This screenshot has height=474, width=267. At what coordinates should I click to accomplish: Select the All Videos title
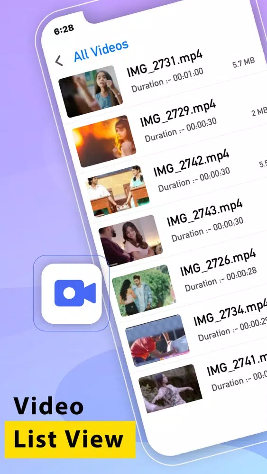click(101, 50)
